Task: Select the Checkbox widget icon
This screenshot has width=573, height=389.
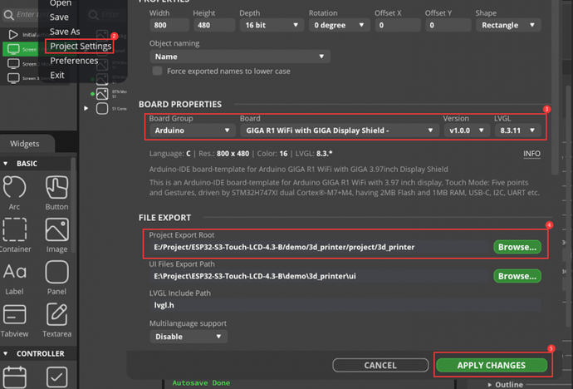Action: tap(56, 377)
